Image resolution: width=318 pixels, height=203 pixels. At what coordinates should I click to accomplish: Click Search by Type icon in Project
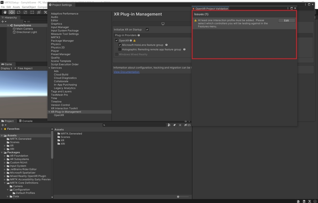click(169, 125)
